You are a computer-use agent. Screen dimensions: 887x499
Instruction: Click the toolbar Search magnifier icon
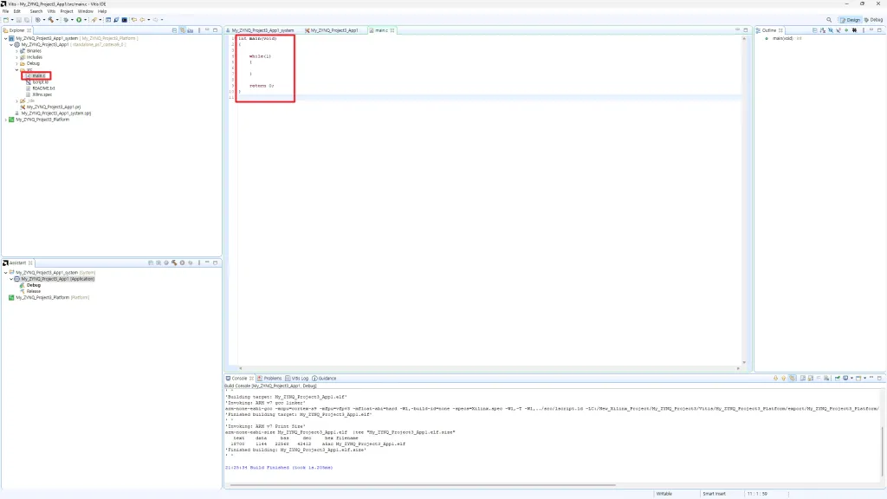(x=829, y=20)
